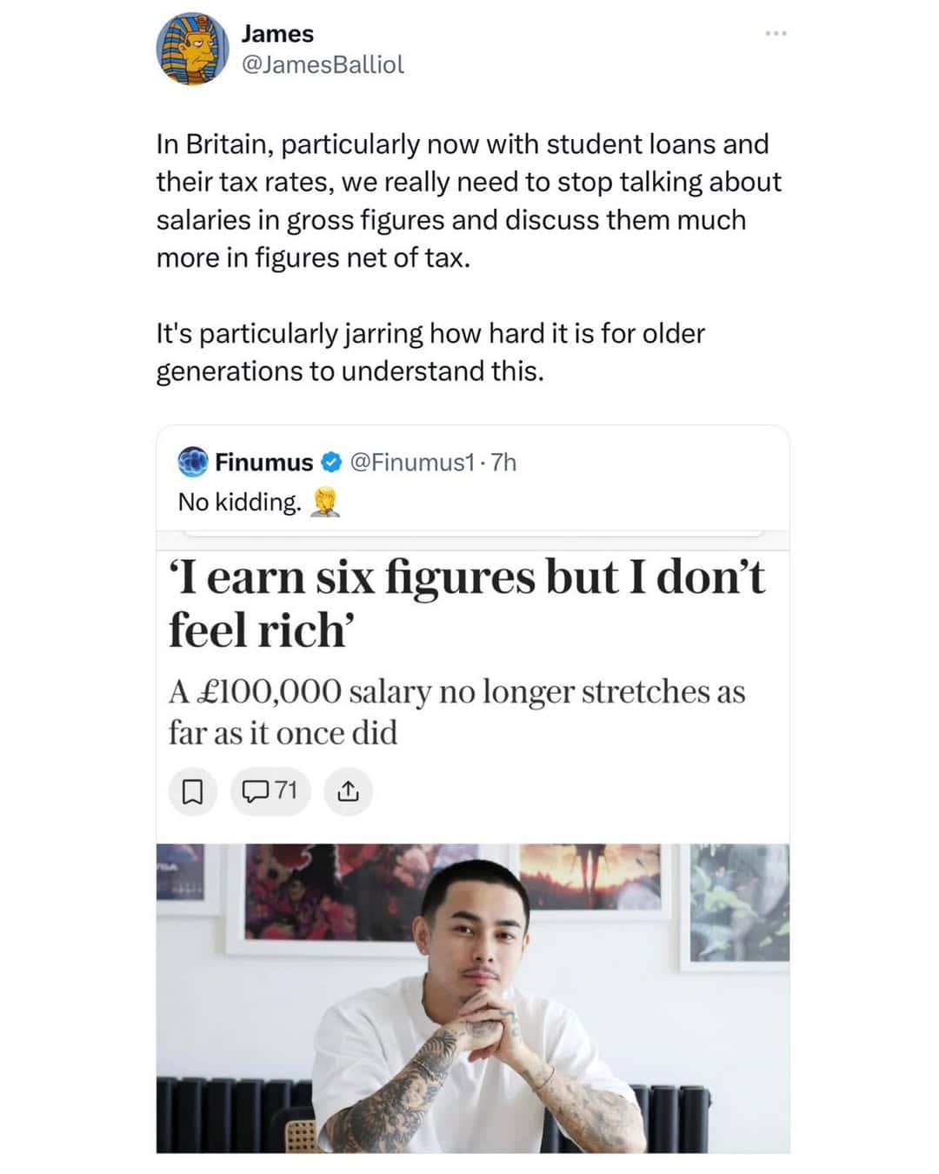The image size is (939, 1174).
Task: Click the Finumus account name
Action: pyautogui.click(x=263, y=463)
